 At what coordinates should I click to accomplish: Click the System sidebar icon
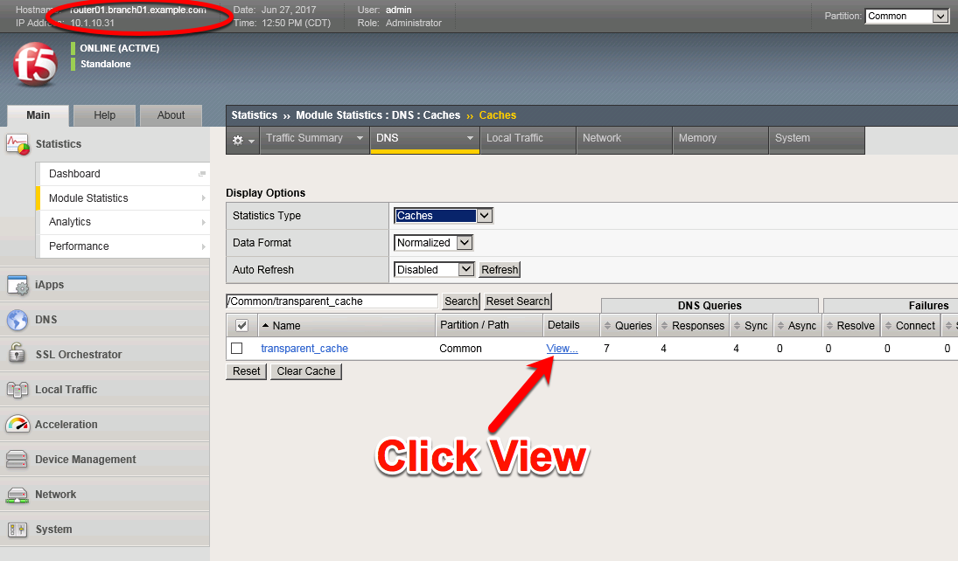pyautogui.click(x=17, y=530)
